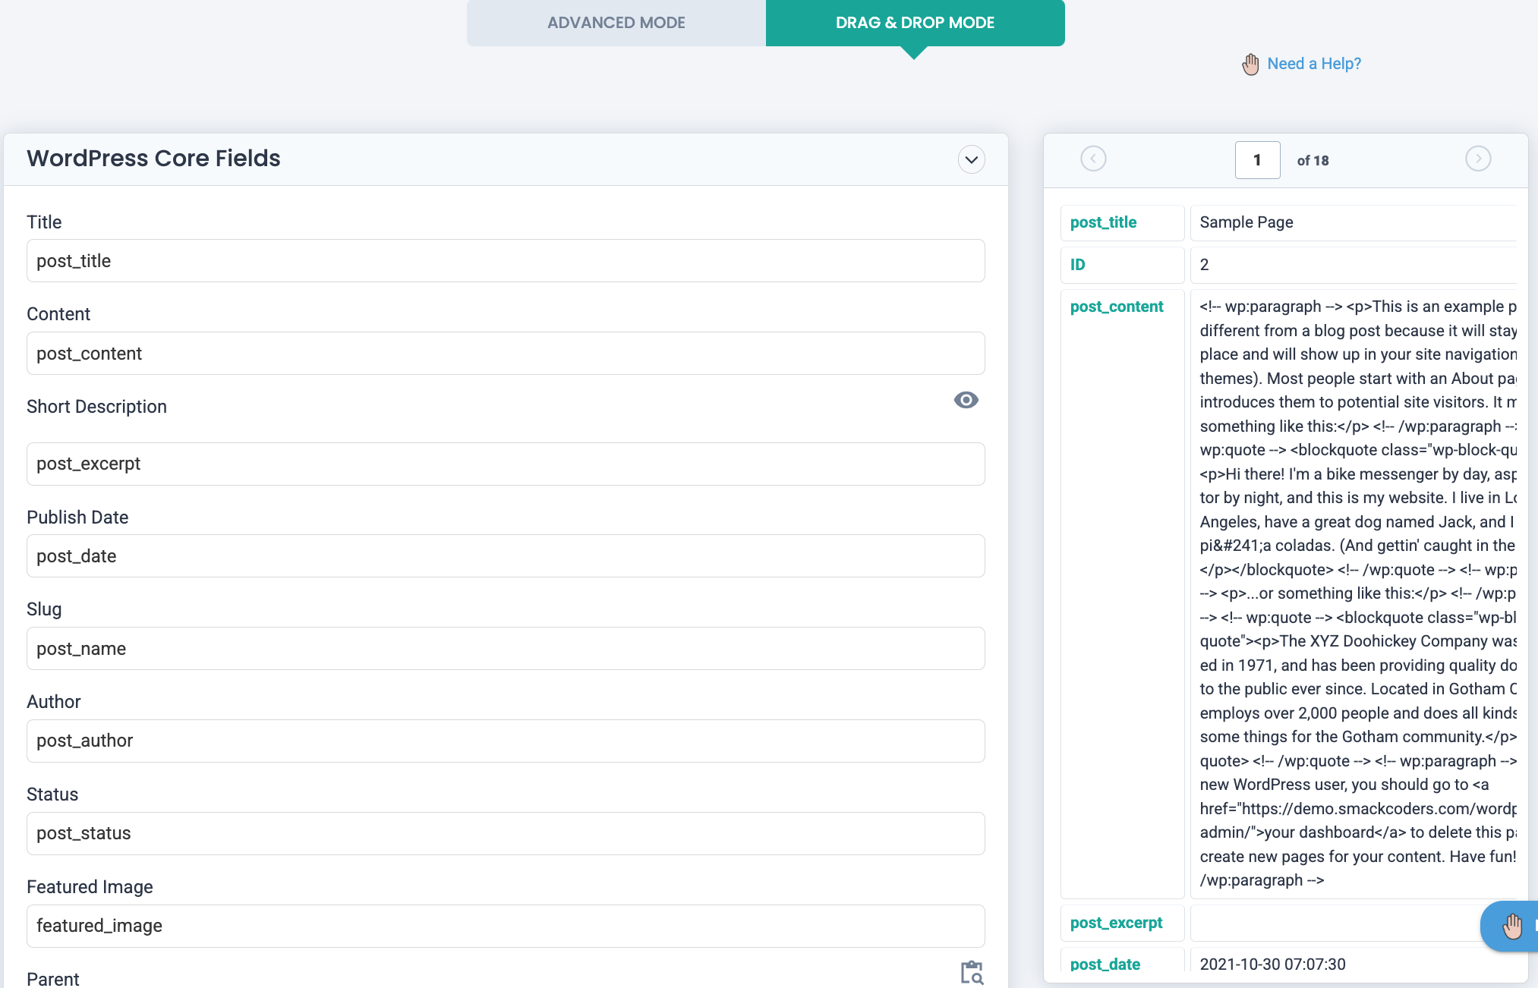Click the Title field containing post_title
Viewport: 1538px width, 988px height.
(x=506, y=261)
